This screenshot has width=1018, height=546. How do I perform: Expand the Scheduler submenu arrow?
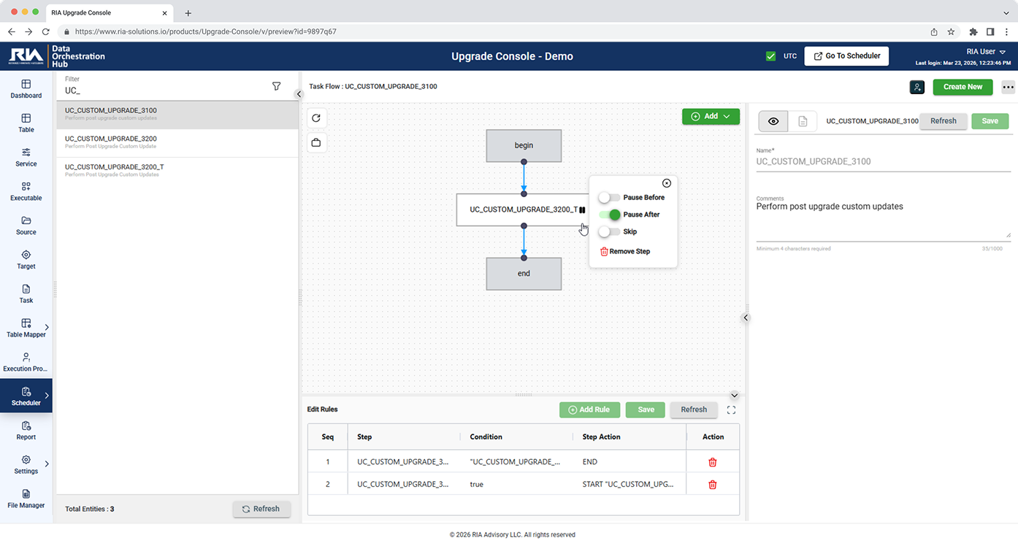pyautogui.click(x=47, y=396)
